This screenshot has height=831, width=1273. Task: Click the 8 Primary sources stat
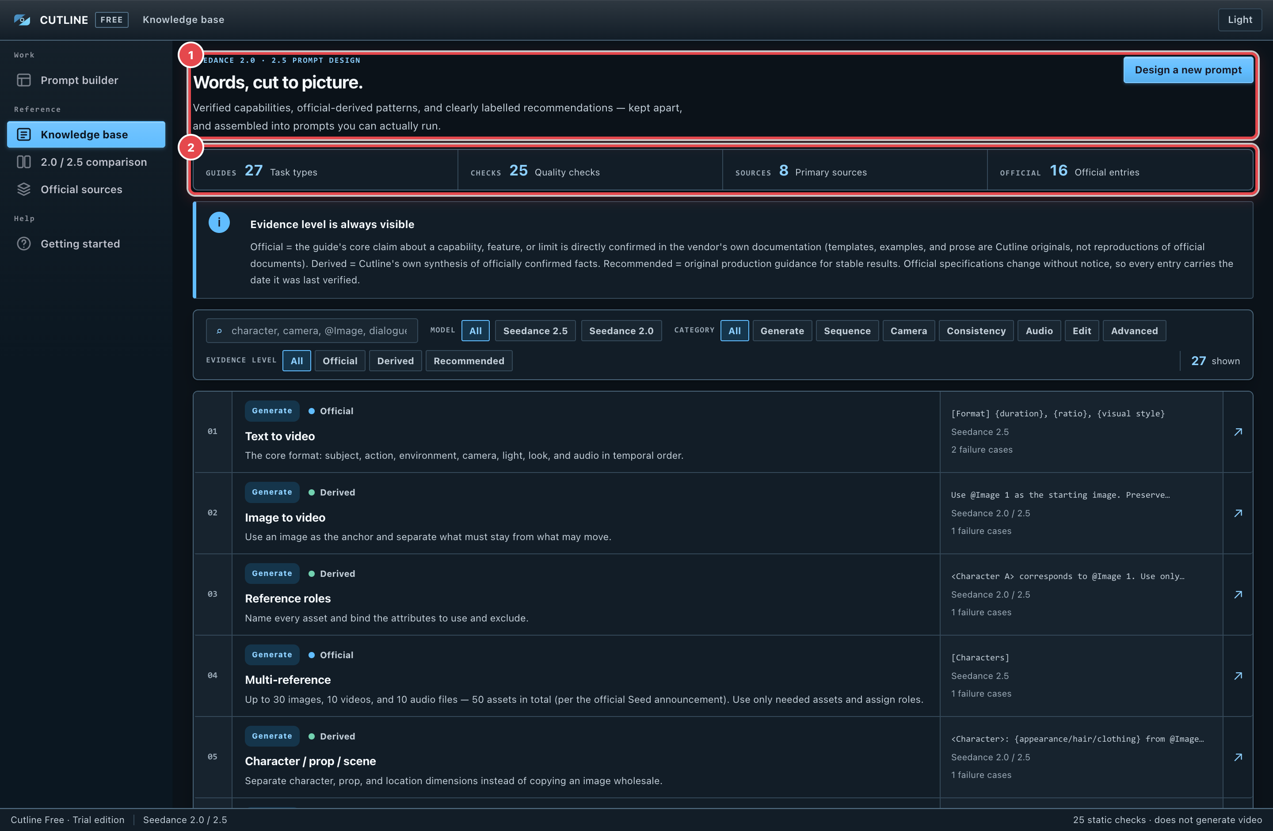click(855, 171)
